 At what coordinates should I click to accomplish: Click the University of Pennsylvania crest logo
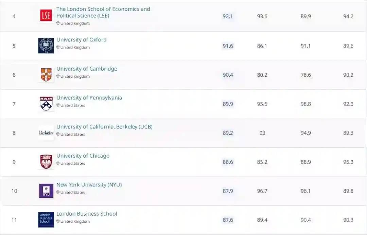tap(46, 104)
